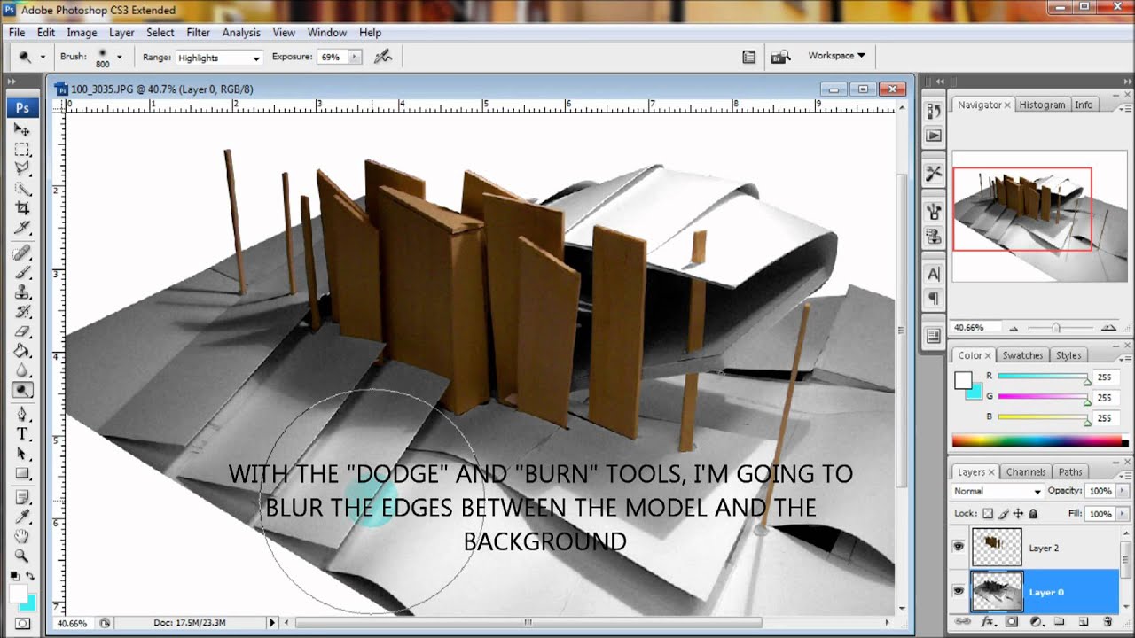Open the layer blend mode Normal dropdown
Screen dimensions: 1135x638
[998, 491]
